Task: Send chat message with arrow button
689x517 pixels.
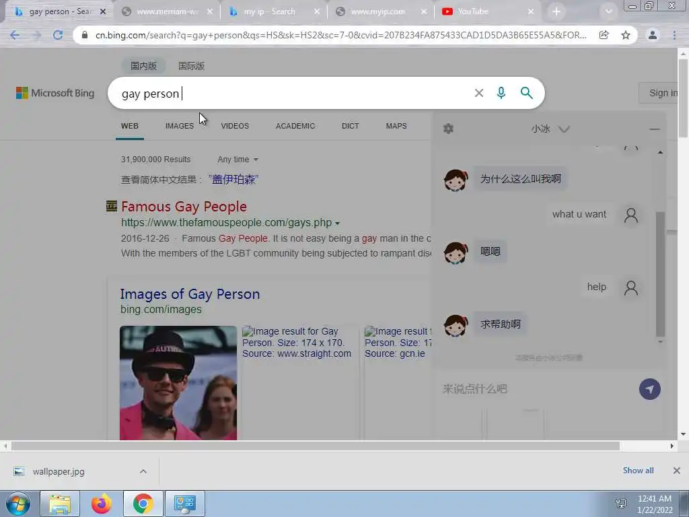Action: click(x=650, y=389)
